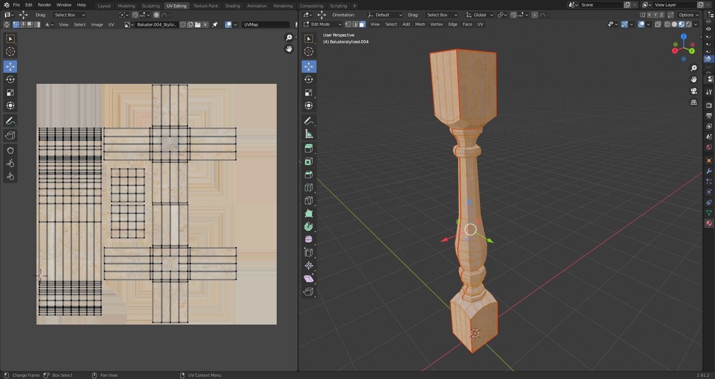715x379 pixels.
Task: Switch to the Texture Paint workspace tab
Action: pyautogui.click(x=206, y=6)
